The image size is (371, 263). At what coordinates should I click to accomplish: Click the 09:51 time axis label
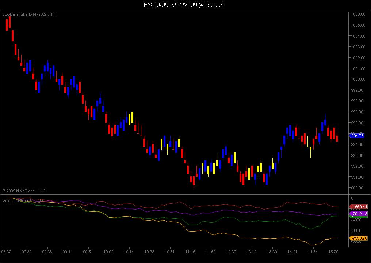point(88,252)
